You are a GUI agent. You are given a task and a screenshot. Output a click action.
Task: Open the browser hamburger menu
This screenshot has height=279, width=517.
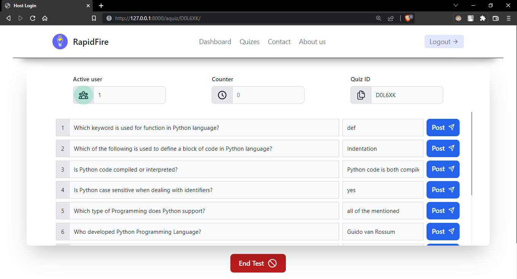[509, 18]
